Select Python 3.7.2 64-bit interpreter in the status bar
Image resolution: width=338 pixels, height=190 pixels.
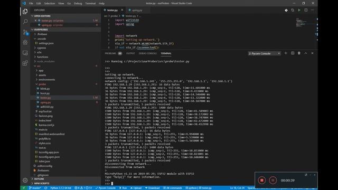pyautogui.click(x=61, y=188)
